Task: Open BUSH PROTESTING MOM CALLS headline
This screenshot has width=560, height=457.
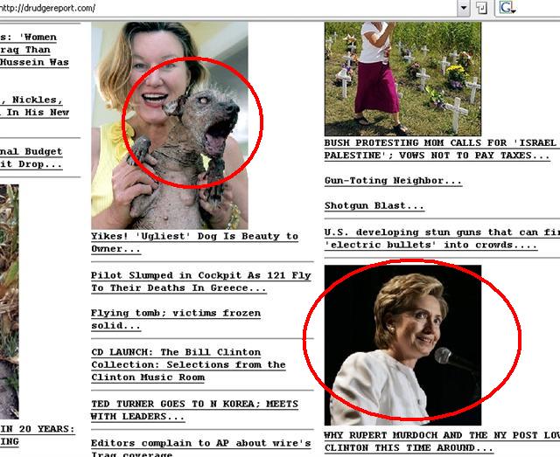Action: click(442, 149)
